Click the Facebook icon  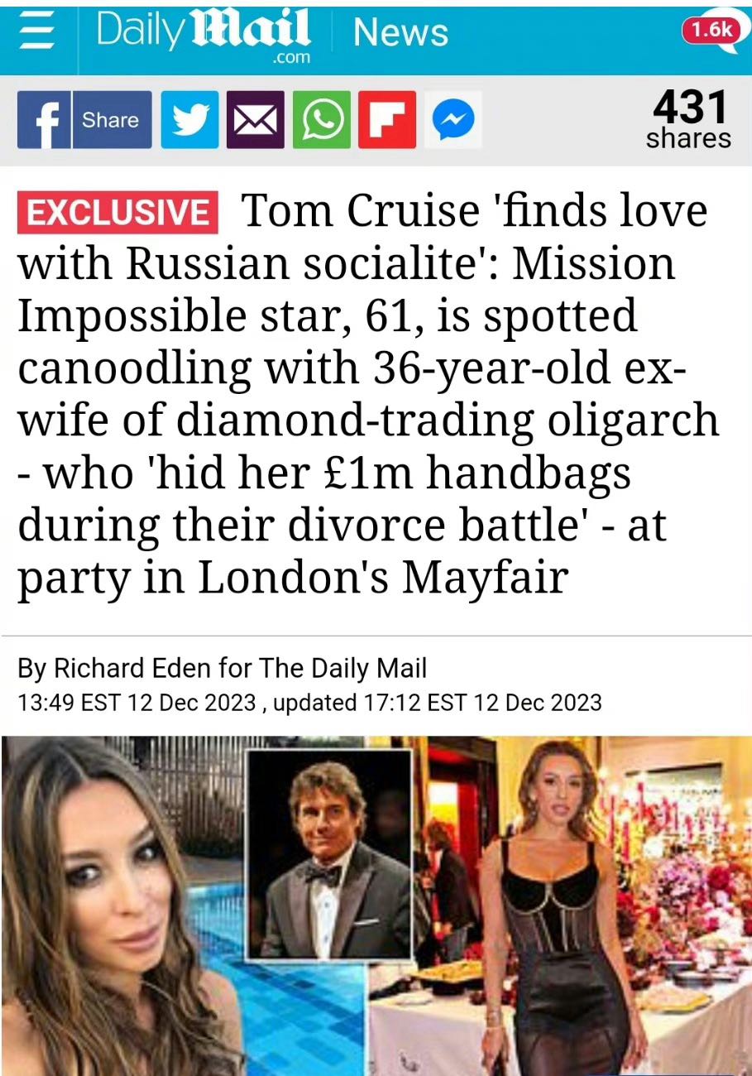(44, 120)
